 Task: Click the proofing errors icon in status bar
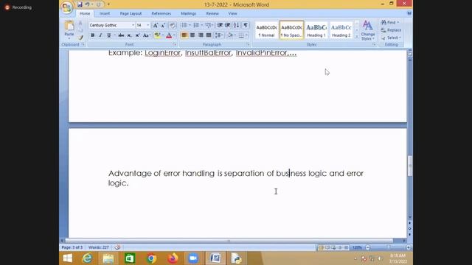coord(117,247)
